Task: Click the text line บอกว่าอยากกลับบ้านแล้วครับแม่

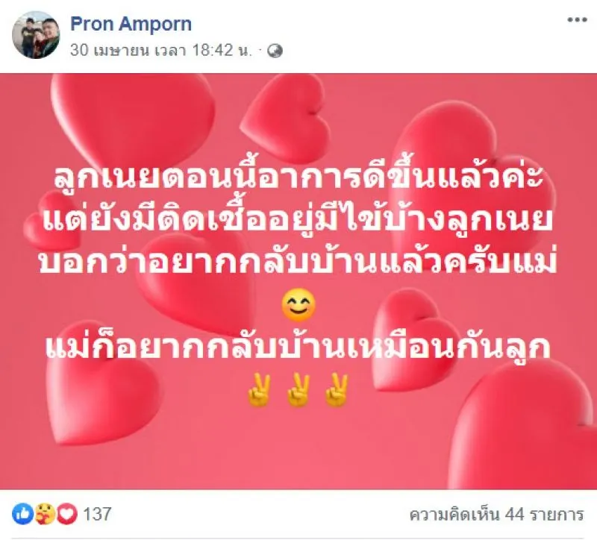Action: (x=298, y=262)
